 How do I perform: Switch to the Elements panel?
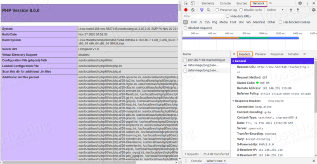(208, 3)
